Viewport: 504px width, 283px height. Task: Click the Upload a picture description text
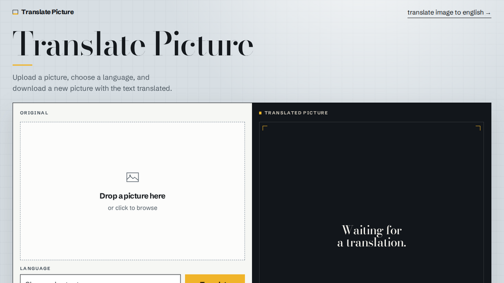click(x=92, y=83)
